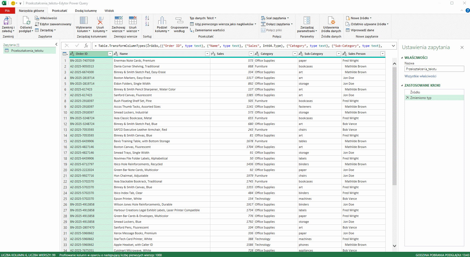Open the Typ danych: Tekst dropdown

203,18
